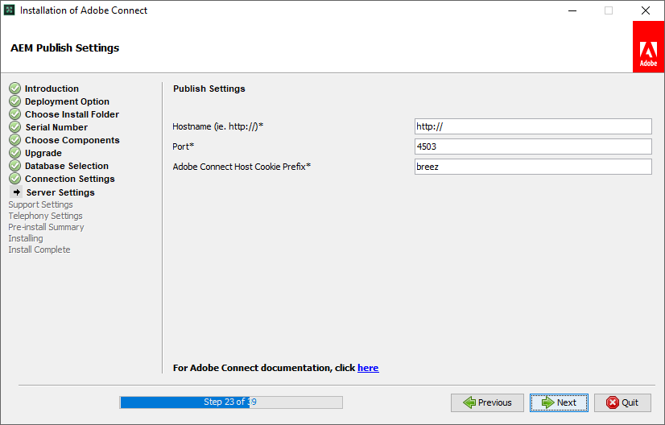The width and height of the screenshot is (665, 425).
Task: Select the Upgrade step label
Action: tap(43, 153)
